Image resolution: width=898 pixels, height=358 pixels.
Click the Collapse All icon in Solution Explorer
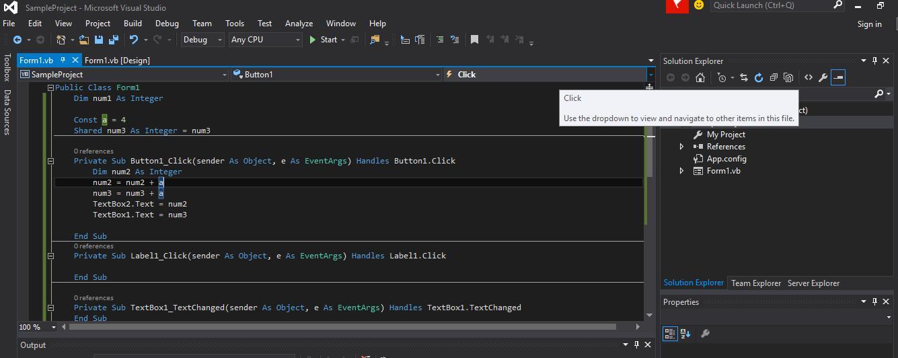click(774, 78)
